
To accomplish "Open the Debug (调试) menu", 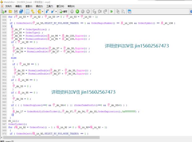I will coord(39,6).
